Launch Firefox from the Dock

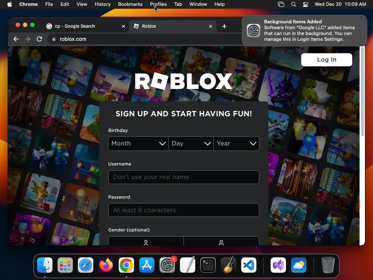(106, 265)
